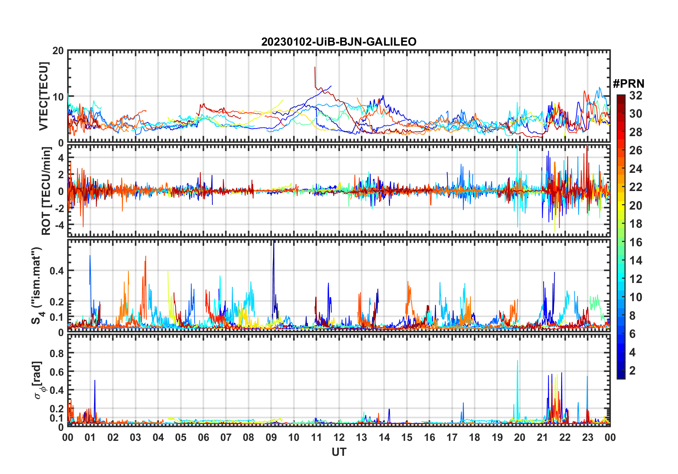
Task: Click the UT x-axis label
Action: (x=339, y=452)
